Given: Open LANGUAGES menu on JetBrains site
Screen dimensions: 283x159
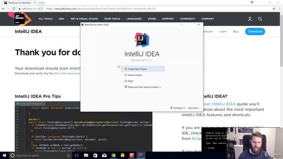Looking at the screenshot, I should [x=134, y=19].
